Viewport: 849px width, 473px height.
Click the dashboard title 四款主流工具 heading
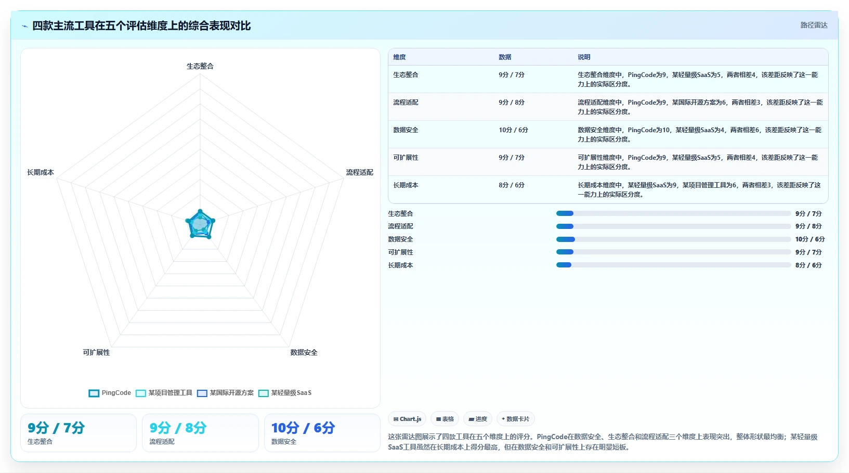tap(141, 25)
